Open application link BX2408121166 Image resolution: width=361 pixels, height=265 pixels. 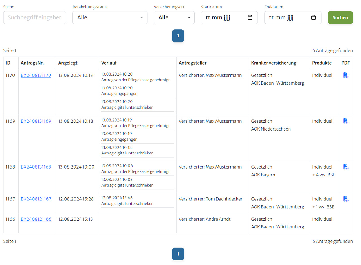coord(36,219)
